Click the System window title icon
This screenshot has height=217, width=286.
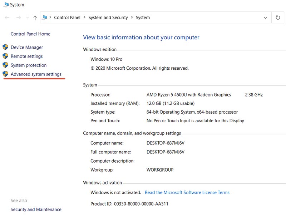(6, 5)
